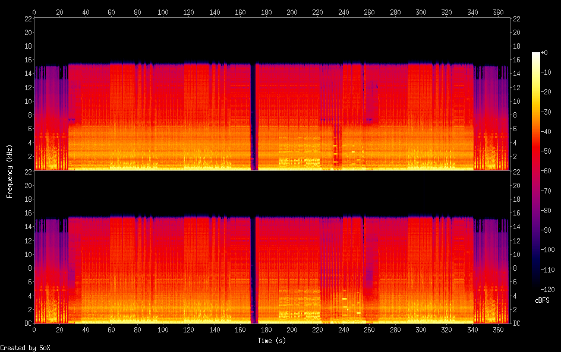Click the "DC" label at bottom right
Image resolution: width=561 pixels, height=352 pixels.
pos(516,323)
